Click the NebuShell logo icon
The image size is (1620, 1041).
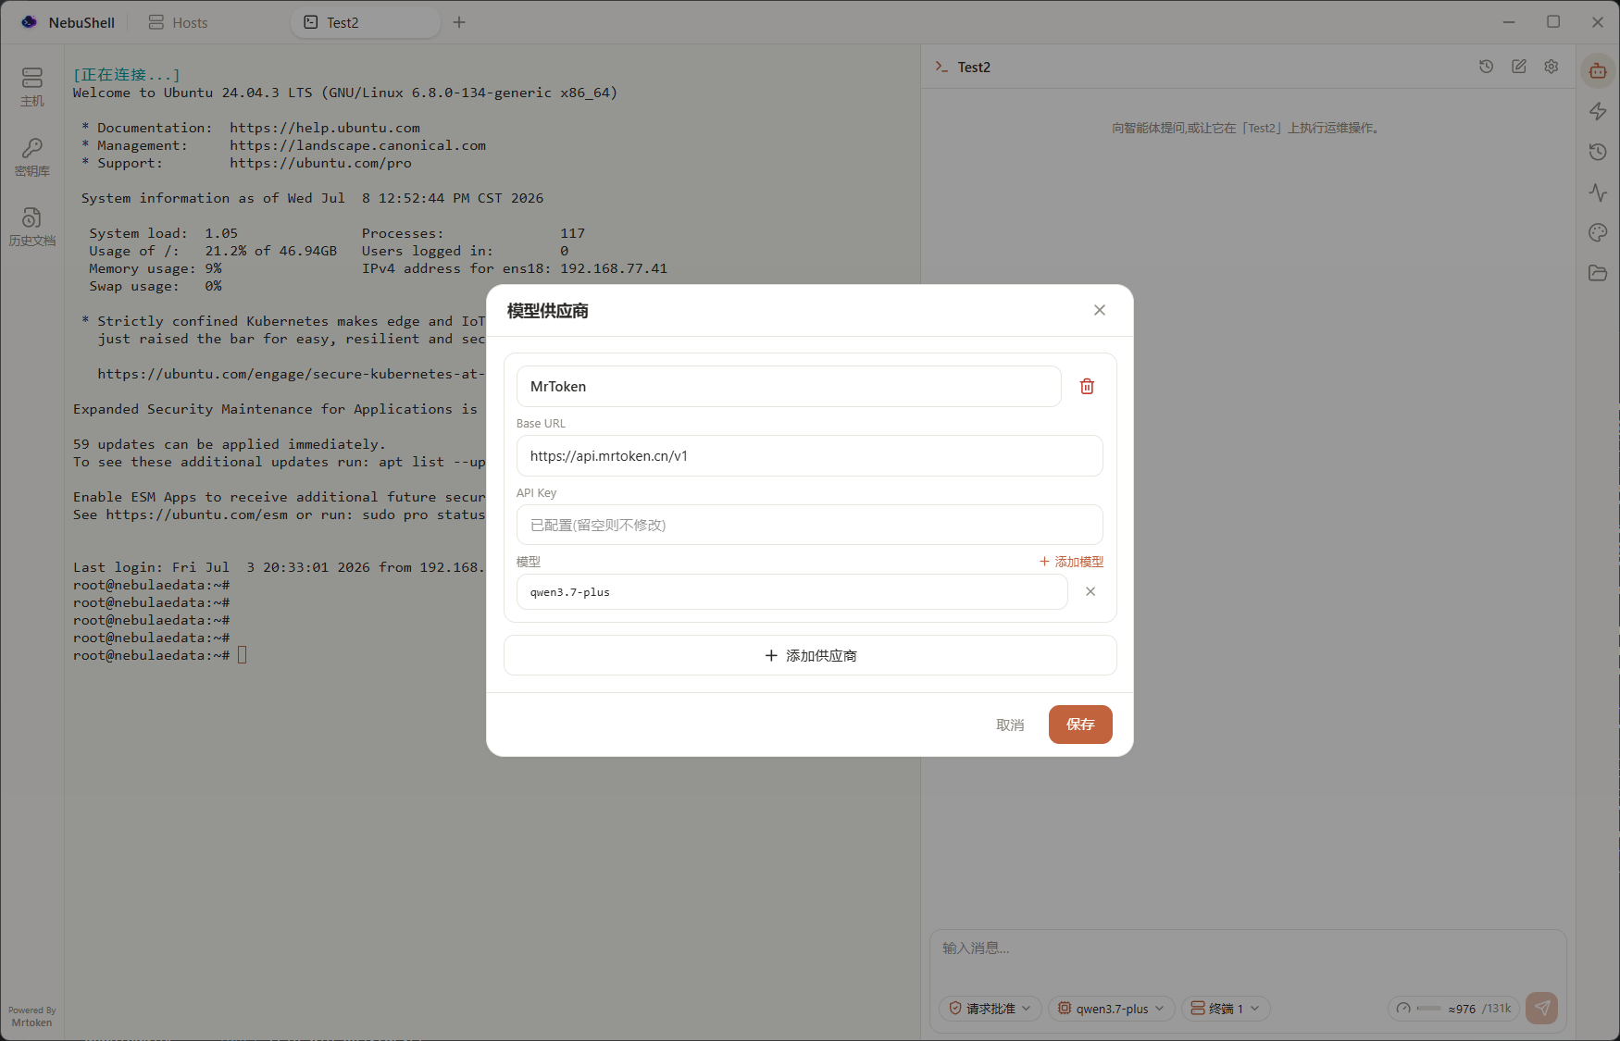(x=30, y=22)
